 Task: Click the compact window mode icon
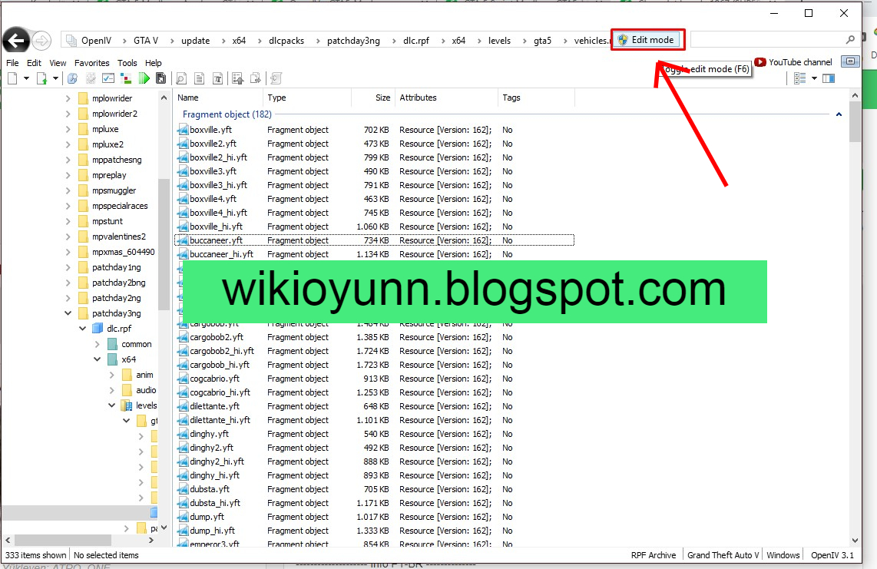(x=850, y=61)
